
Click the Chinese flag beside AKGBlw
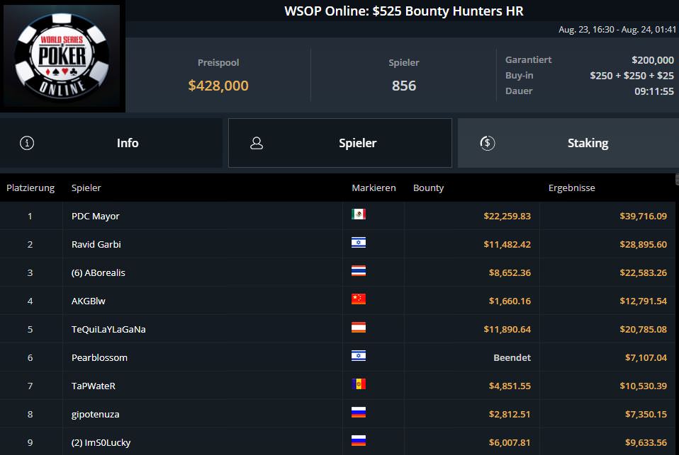(359, 299)
